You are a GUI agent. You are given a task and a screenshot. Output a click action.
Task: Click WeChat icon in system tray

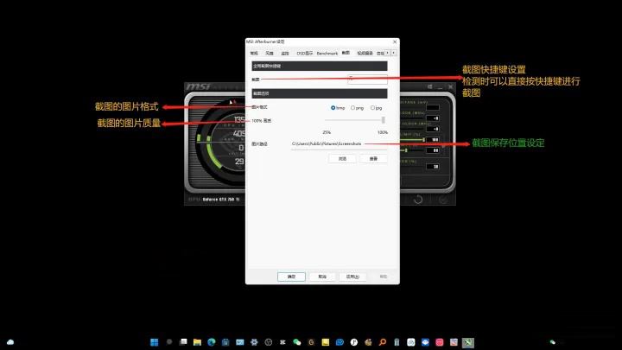552,342
